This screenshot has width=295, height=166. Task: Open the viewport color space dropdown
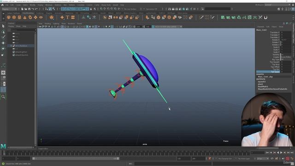(x=168, y=27)
